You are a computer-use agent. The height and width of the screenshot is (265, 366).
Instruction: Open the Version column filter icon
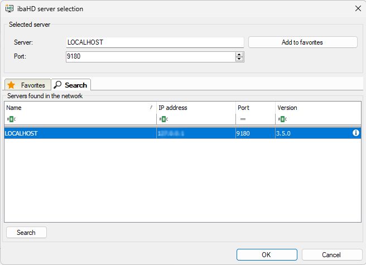tap(282, 119)
